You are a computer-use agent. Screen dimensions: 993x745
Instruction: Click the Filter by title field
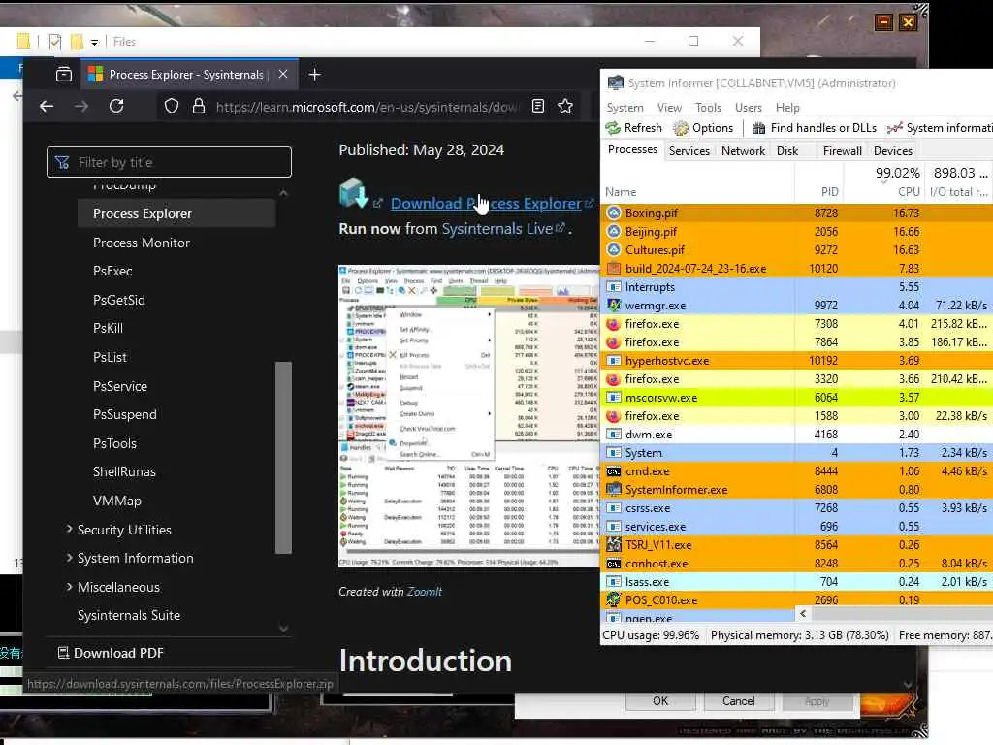pos(169,162)
